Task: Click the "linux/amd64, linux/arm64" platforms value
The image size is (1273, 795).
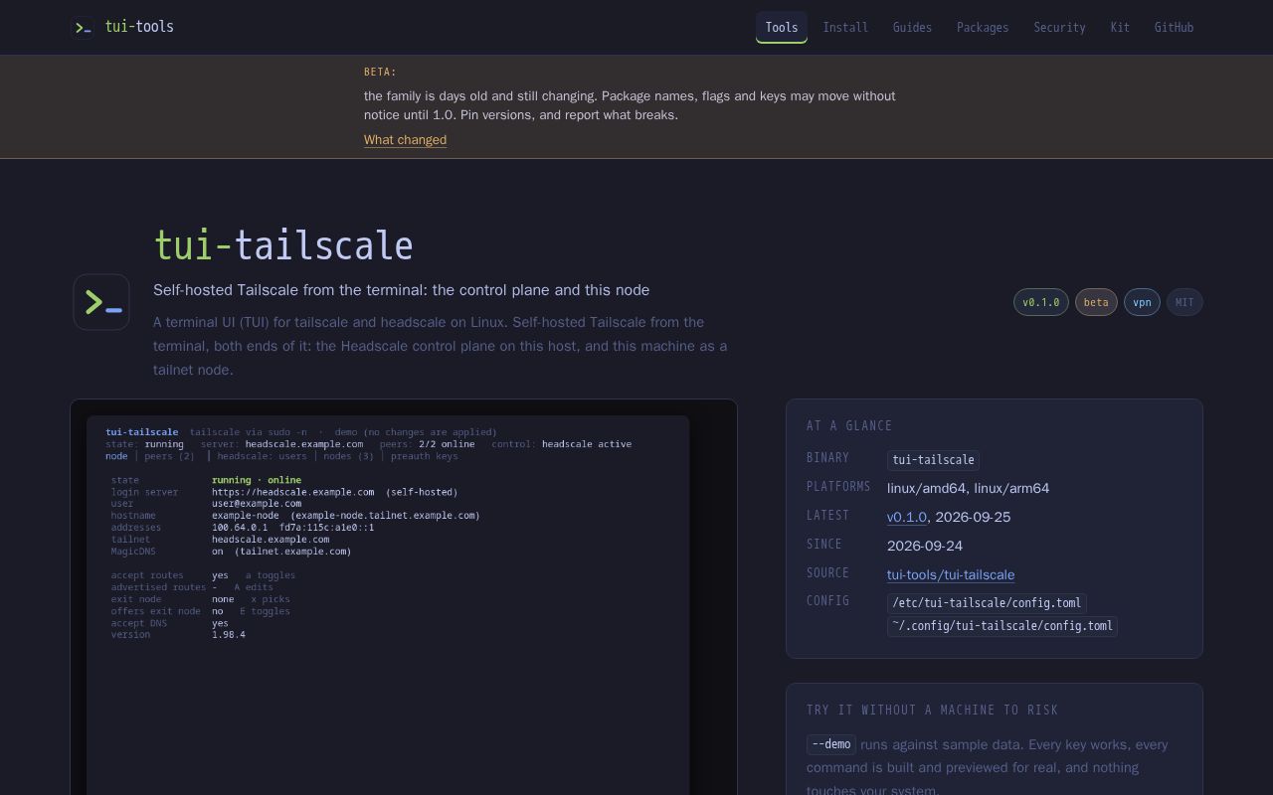Action: [969, 488]
